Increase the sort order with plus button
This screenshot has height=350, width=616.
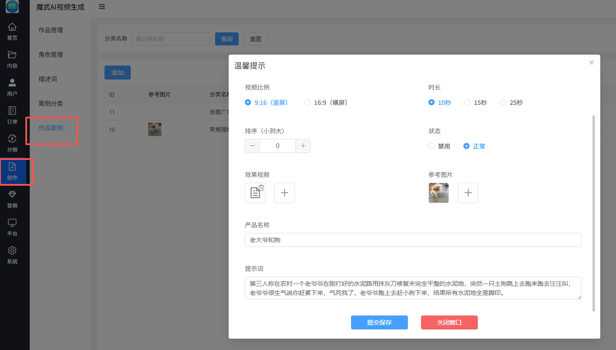303,146
